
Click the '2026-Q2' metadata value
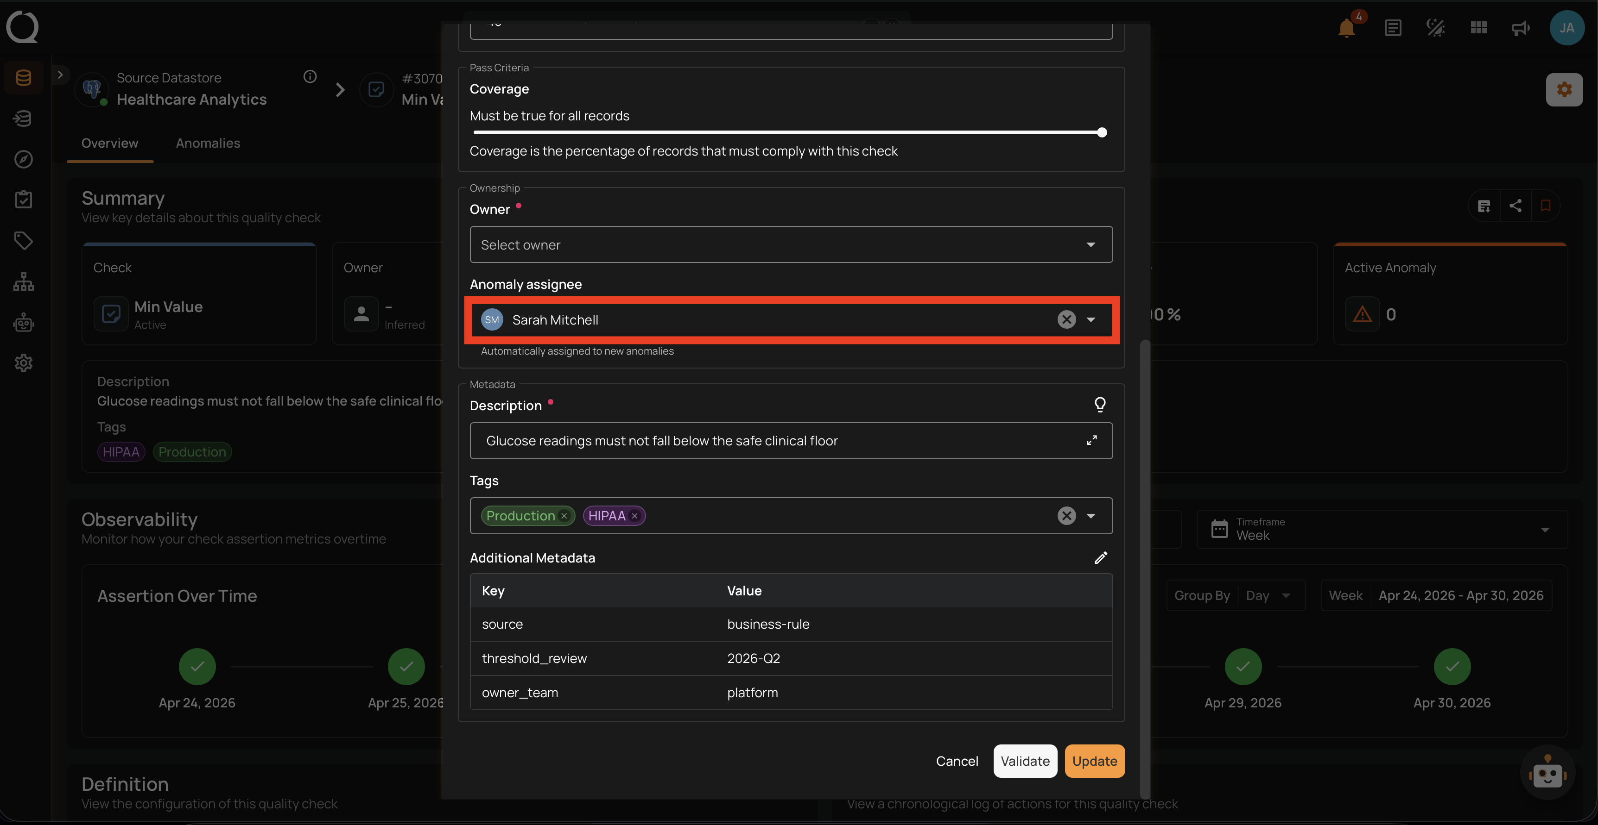(x=753, y=658)
